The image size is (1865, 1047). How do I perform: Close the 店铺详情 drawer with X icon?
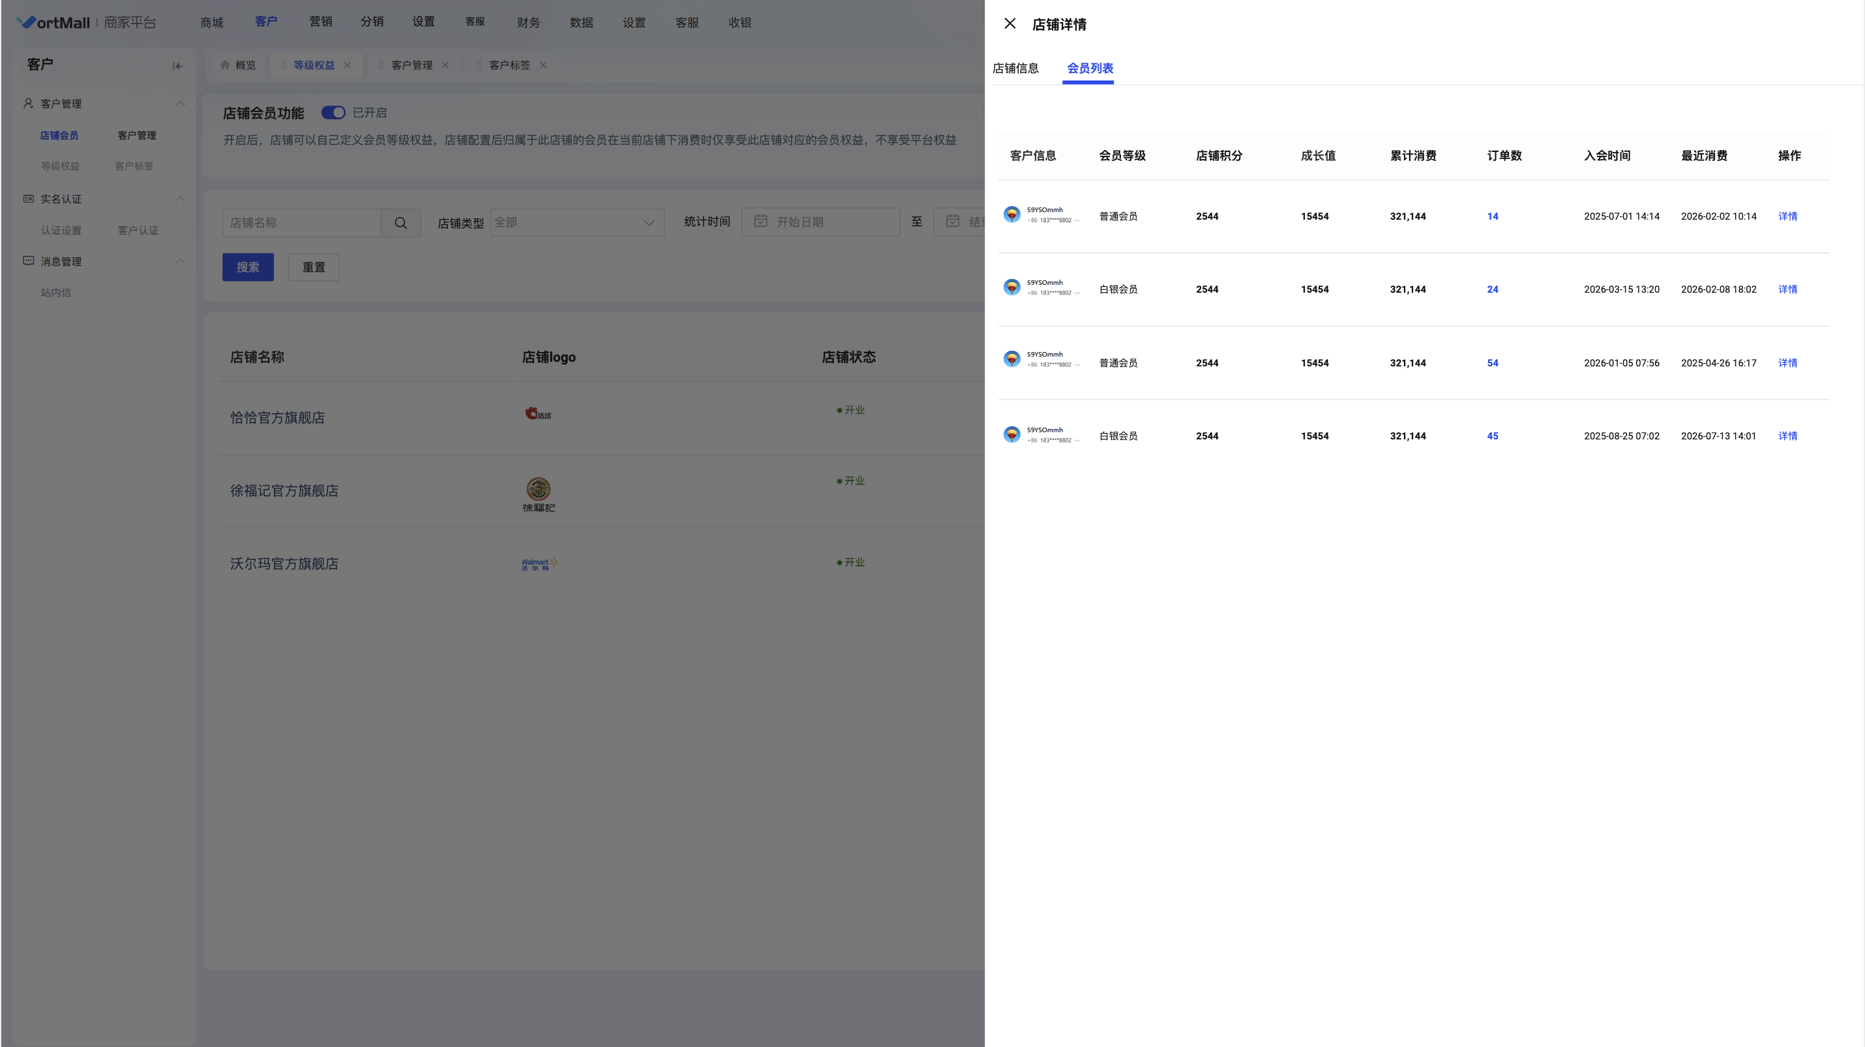pyautogui.click(x=1010, y=24)
